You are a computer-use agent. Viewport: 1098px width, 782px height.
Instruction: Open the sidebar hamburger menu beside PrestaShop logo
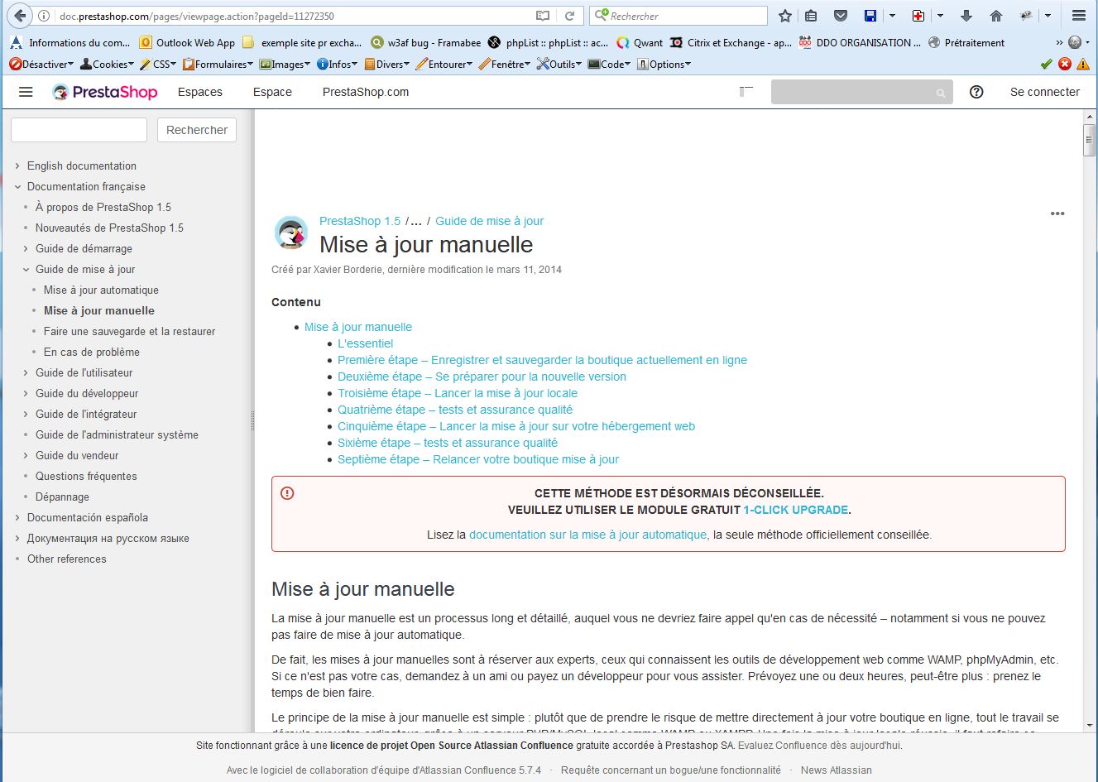26,92
